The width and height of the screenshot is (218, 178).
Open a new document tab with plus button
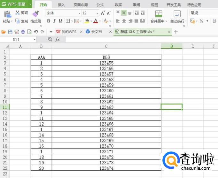pos(176,32)
